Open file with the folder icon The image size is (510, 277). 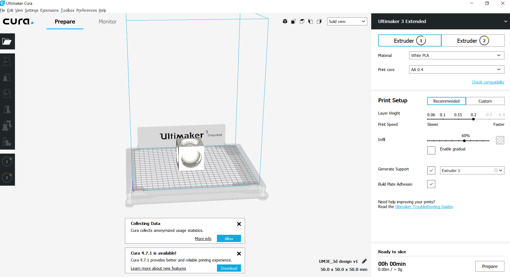[x=7, y=41]
